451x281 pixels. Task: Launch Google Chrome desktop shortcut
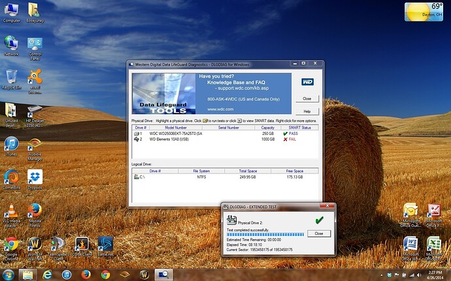pyautogui.click(x=12, y=249)
